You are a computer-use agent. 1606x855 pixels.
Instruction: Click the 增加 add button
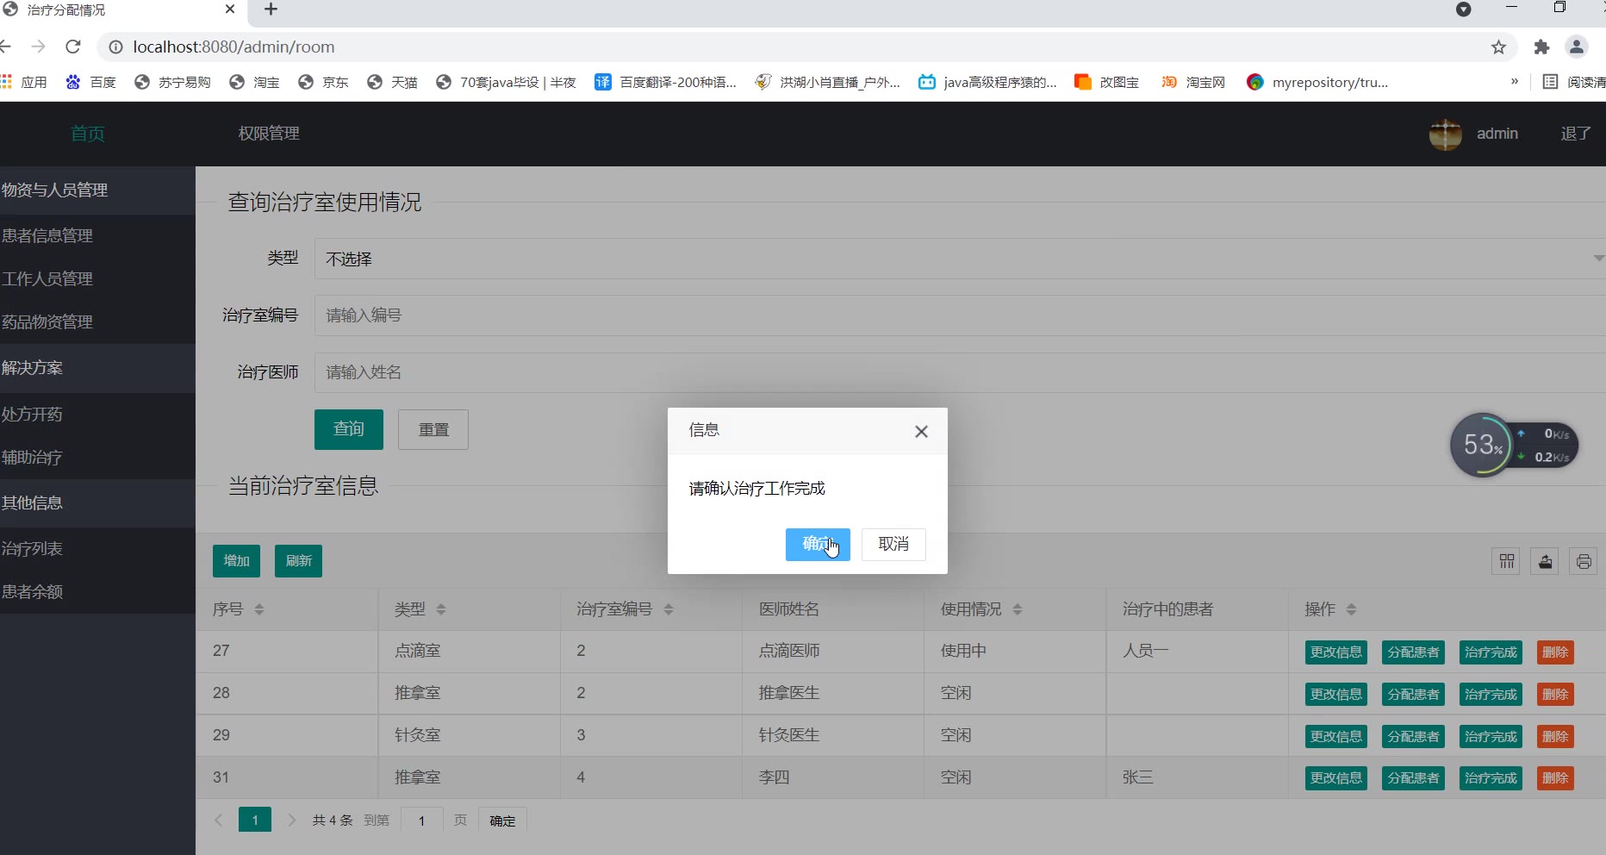pos(236,561)
